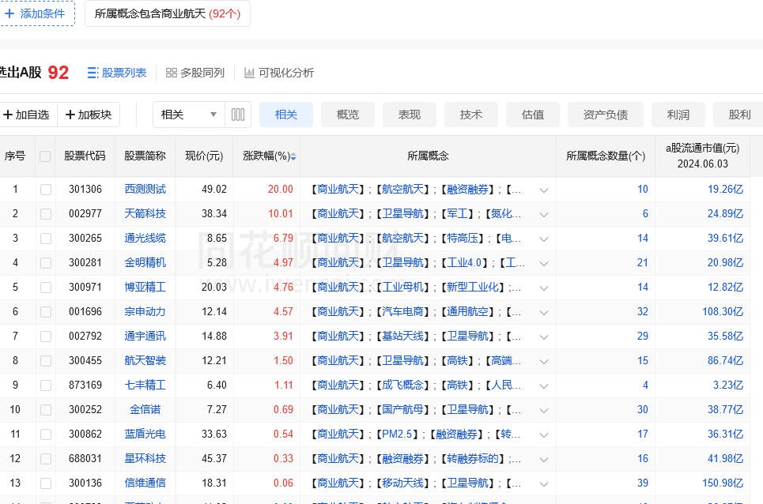The height and width of the screenshot is (504, 763).
Task: Expand concepts list for 天箭科技
Action: tap(544, 214)
